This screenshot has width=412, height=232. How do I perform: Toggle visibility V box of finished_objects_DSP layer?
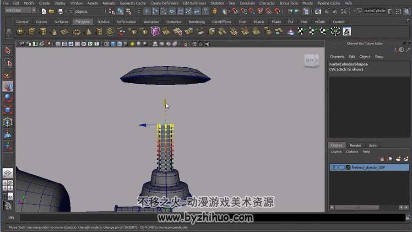tap(334, 167)
